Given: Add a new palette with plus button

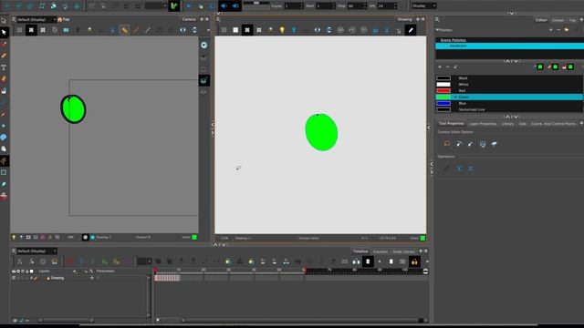Looking at the screenshot, I should (551, 30).
